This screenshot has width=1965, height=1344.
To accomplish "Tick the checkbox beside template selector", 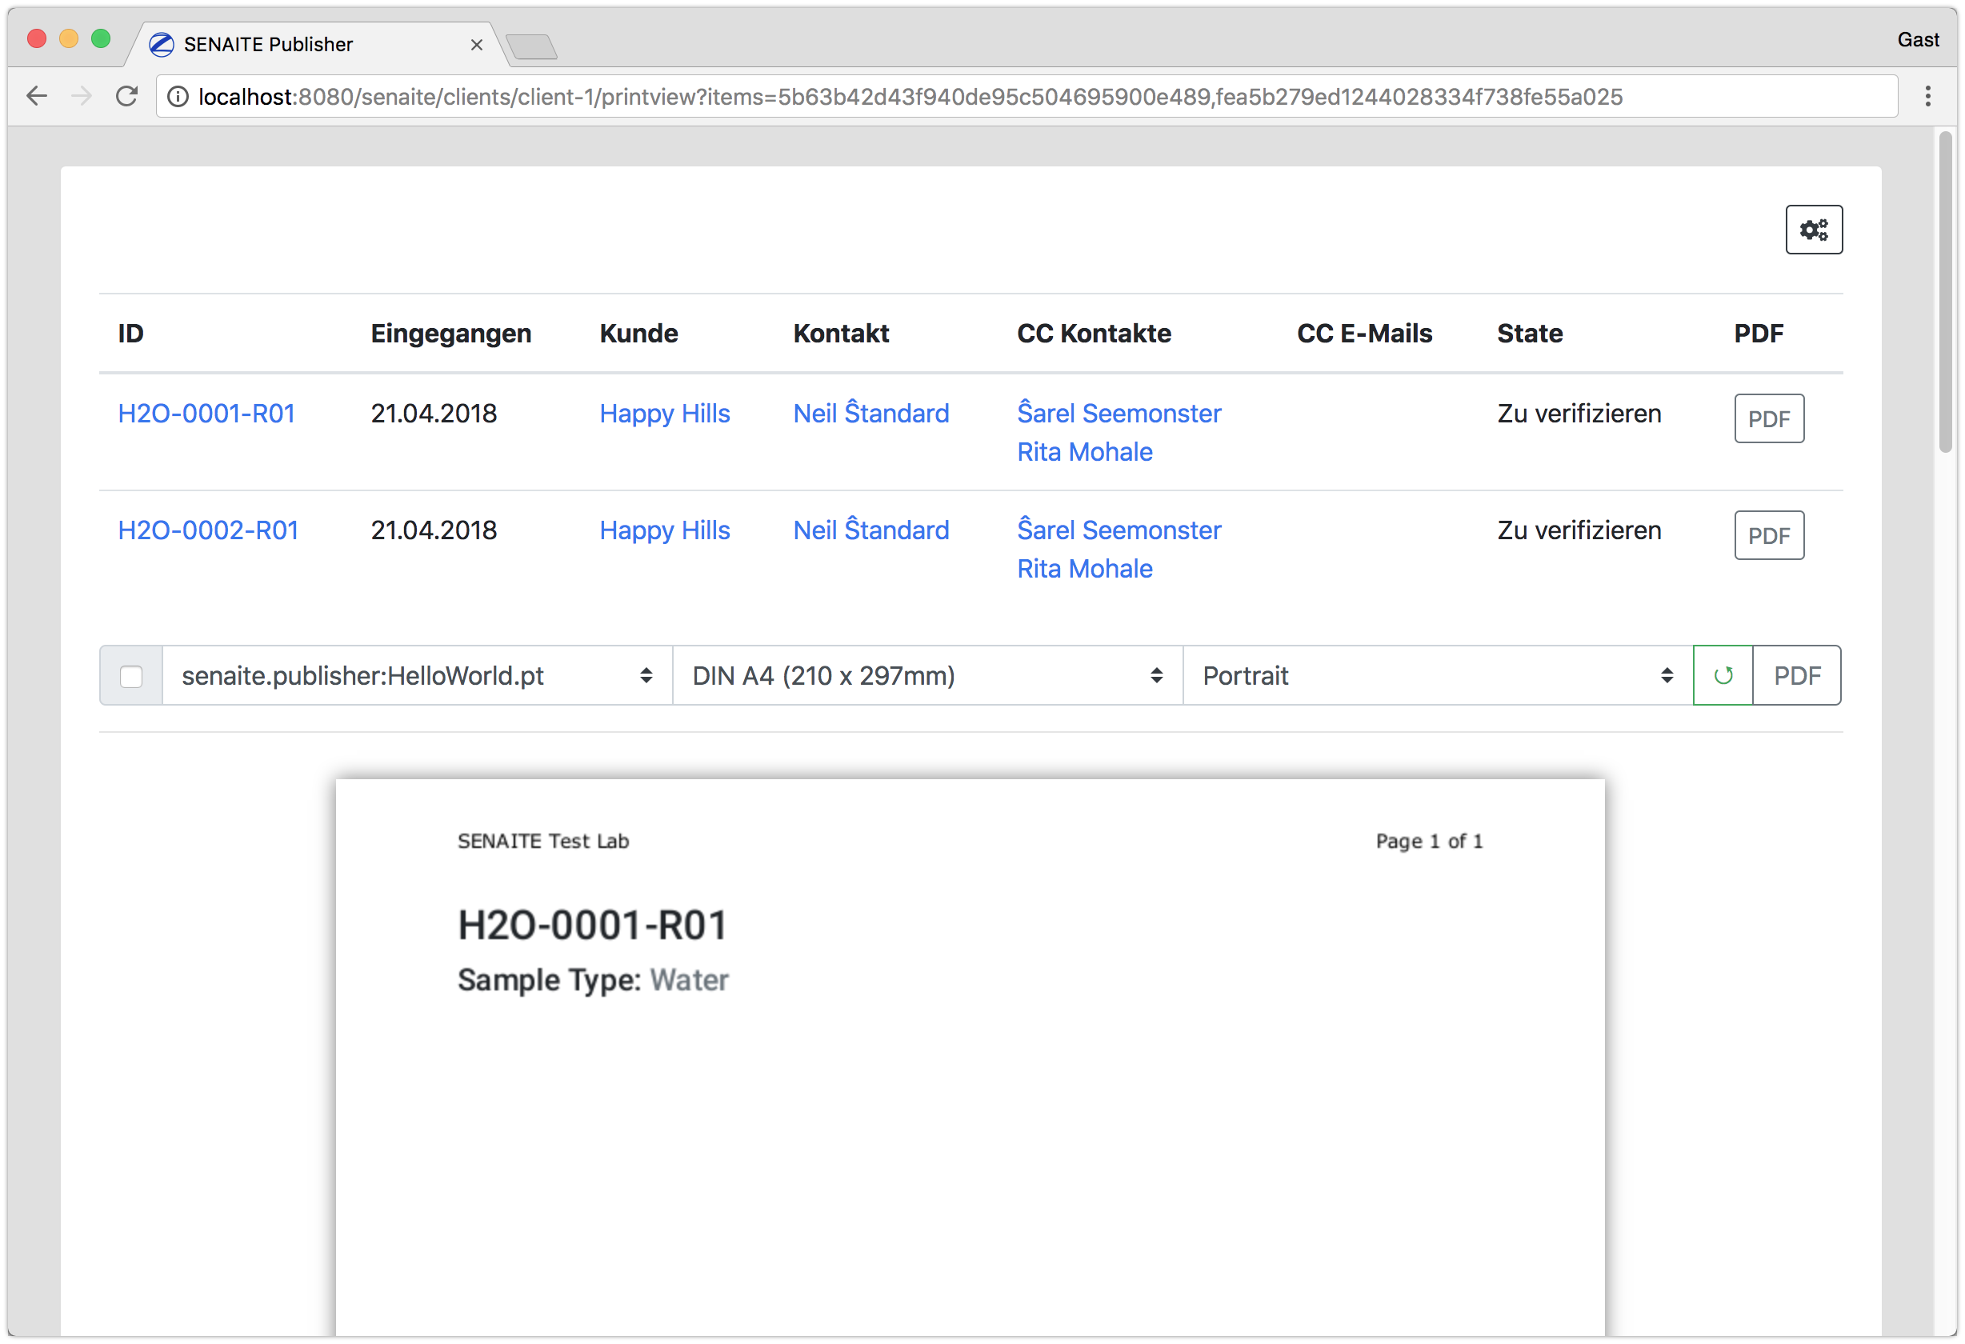I will (131, 676).
